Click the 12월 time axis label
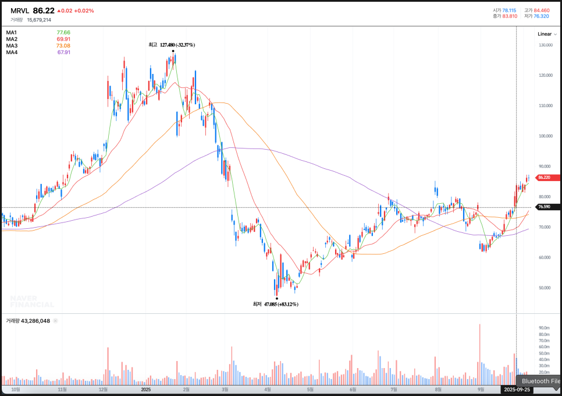 pyautogui.click(x=103, y=390)
